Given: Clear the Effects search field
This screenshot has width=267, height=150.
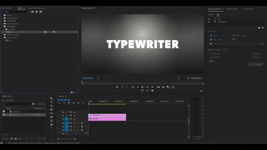Looking at the screenshot, I should [29, 12].
